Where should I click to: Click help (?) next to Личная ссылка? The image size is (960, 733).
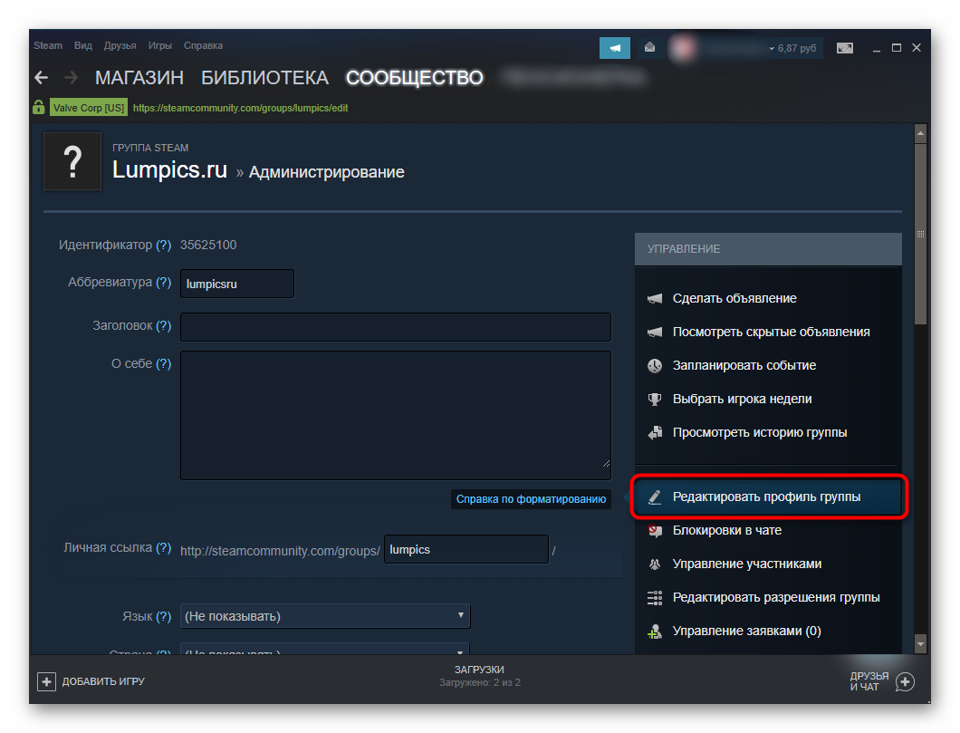[x=163, y=548]
